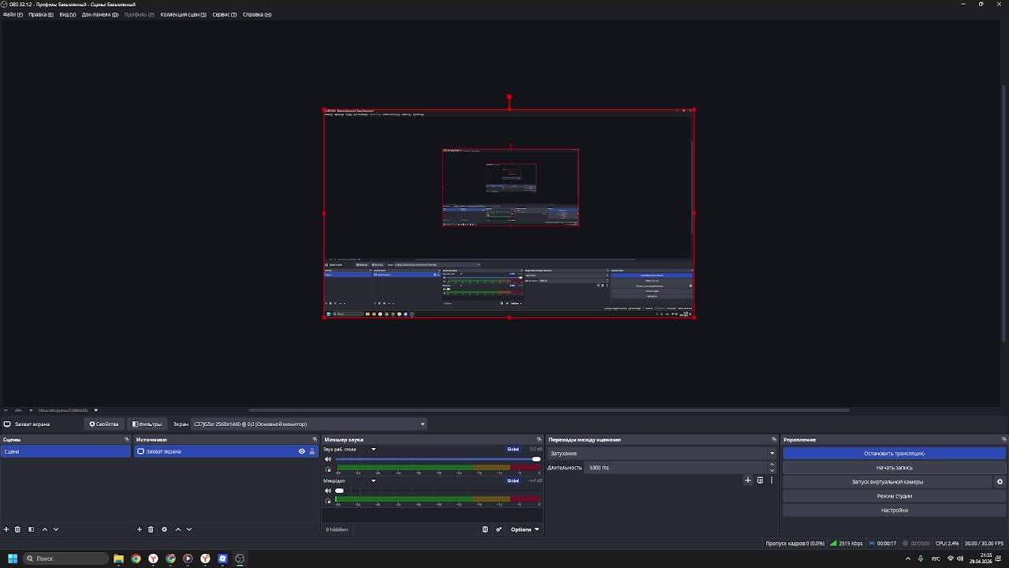Screen dimensions: 1009x568
Task: Add a scene transition with the plus icon
Action: [x=748, y=480]
